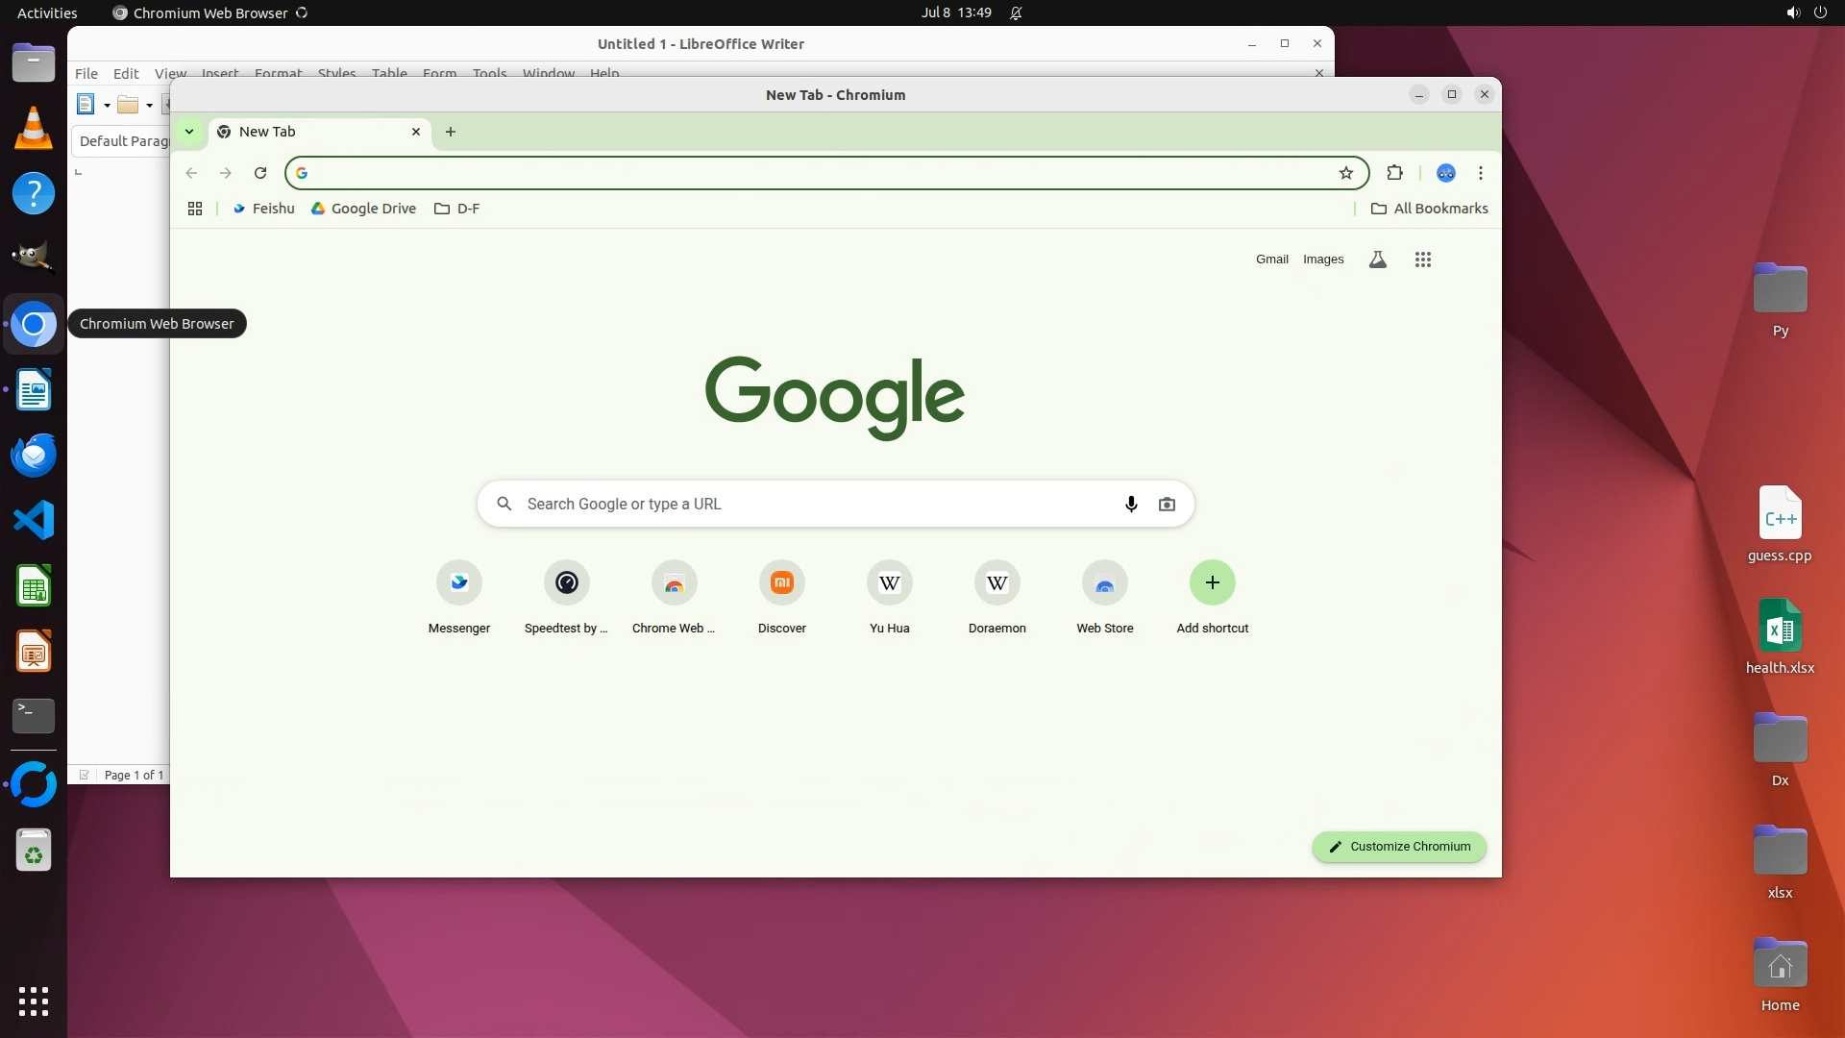
Task: Open the All Bookmarks folder
Action: pyautogui.click(x=1429, y=209)
